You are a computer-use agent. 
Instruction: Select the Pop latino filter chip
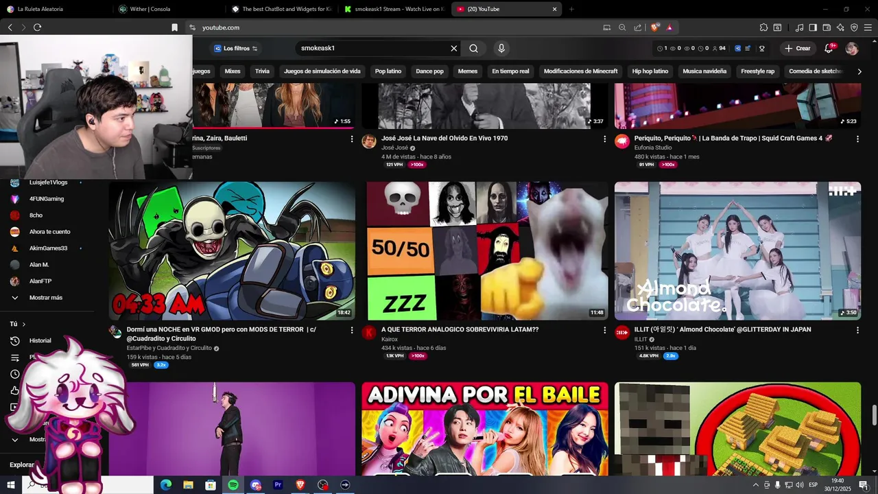[388, 71]
